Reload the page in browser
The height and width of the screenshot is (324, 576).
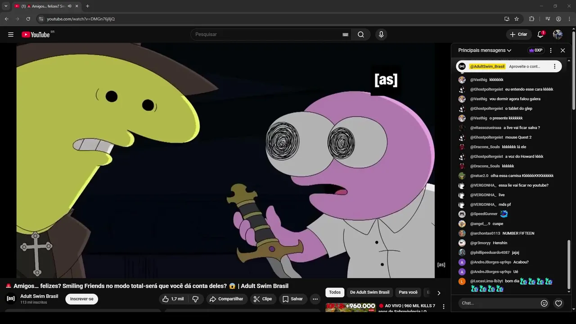28,19
